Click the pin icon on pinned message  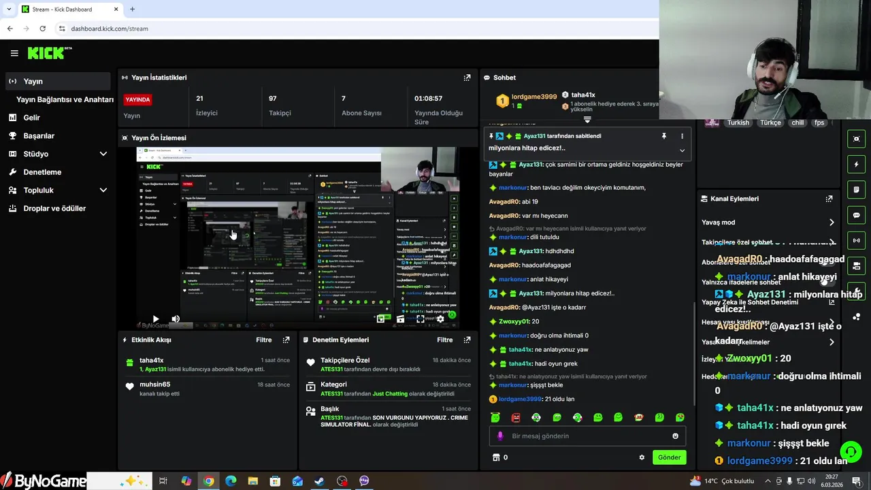click(664, 136)
